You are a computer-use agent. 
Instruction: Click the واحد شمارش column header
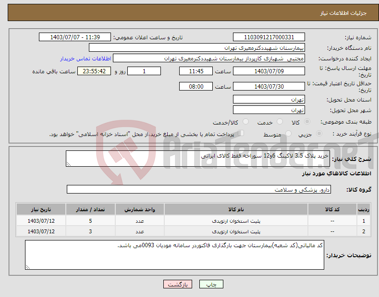point(140,209)
